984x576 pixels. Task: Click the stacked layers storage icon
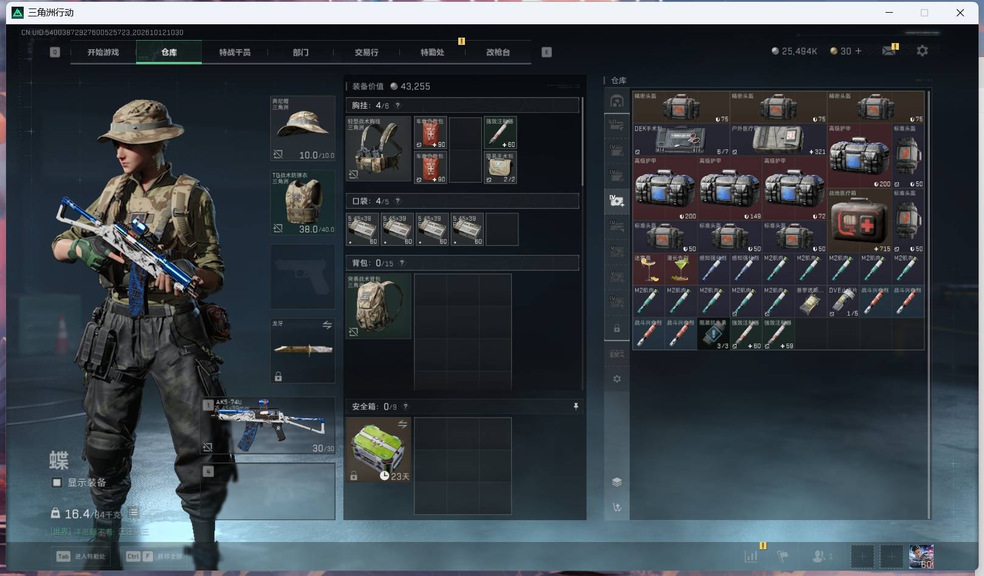617,482
